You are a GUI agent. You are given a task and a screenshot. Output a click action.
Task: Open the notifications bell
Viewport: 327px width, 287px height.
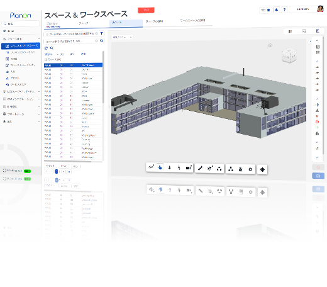point(277,9)
